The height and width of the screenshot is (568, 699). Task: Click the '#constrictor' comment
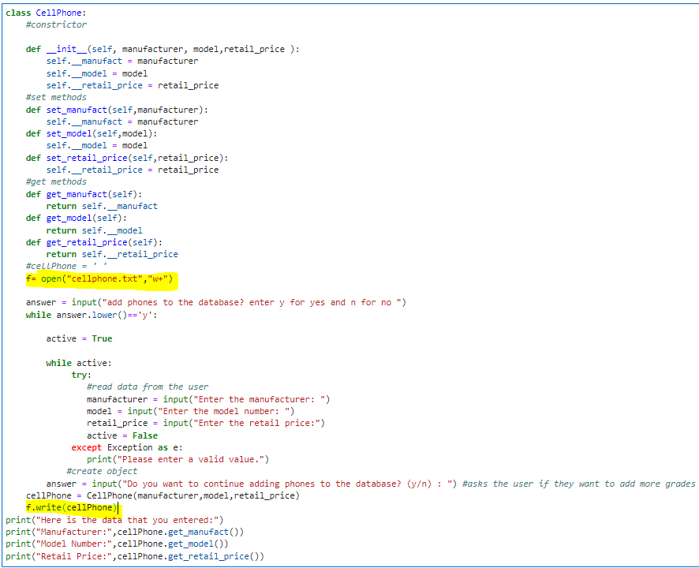[56, 24]
